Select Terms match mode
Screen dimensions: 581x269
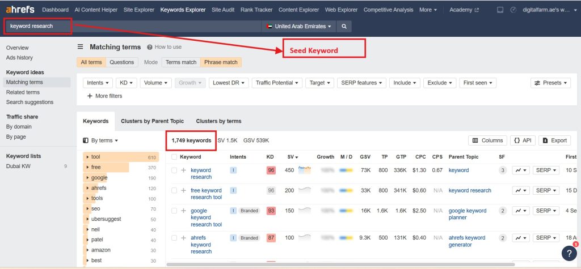181,62
